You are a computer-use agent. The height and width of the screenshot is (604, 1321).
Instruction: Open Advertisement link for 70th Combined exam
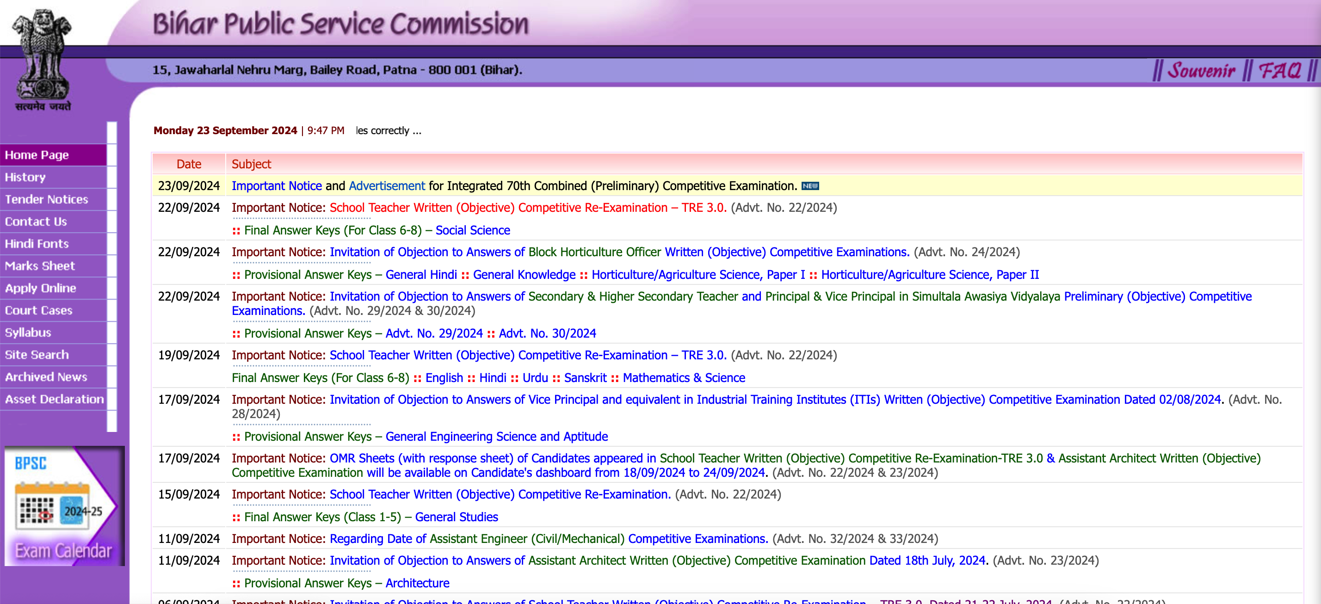point(387,185)
